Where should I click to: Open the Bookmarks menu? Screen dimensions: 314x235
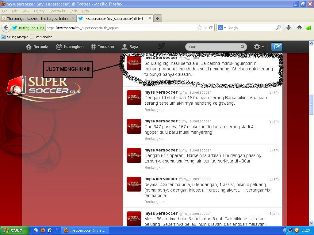point(57,11)
